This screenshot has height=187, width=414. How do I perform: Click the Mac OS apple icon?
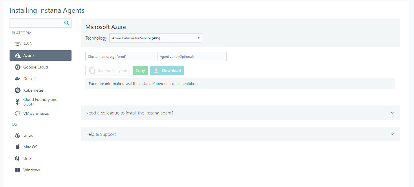pyautogui.click(x=18, y=147)
